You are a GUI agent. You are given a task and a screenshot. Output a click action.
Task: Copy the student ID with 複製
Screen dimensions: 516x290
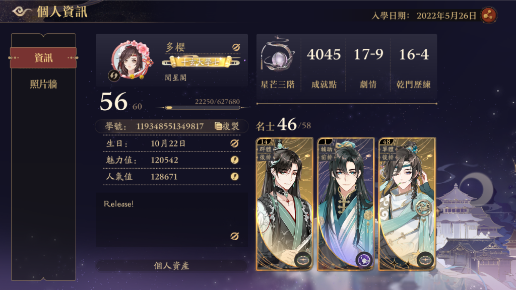(227, 126)
